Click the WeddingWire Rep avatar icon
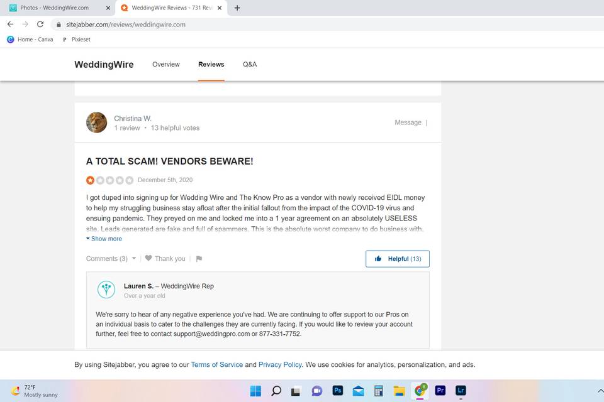 (x=106, y=290)
